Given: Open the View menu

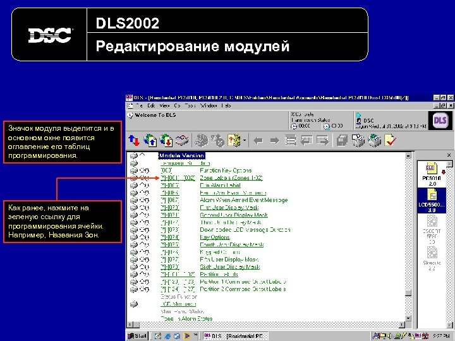Looking at the screenshot, I should 164,106.
